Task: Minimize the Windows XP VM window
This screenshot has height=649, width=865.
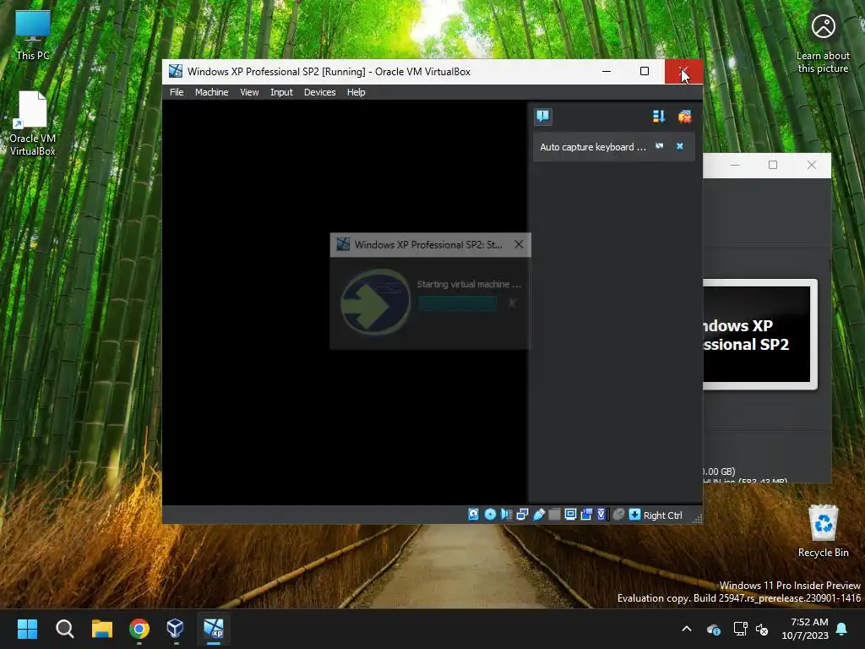Action: coord(607,71)
